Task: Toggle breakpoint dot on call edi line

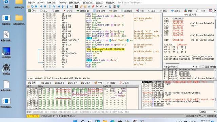Action: [44, 38]
